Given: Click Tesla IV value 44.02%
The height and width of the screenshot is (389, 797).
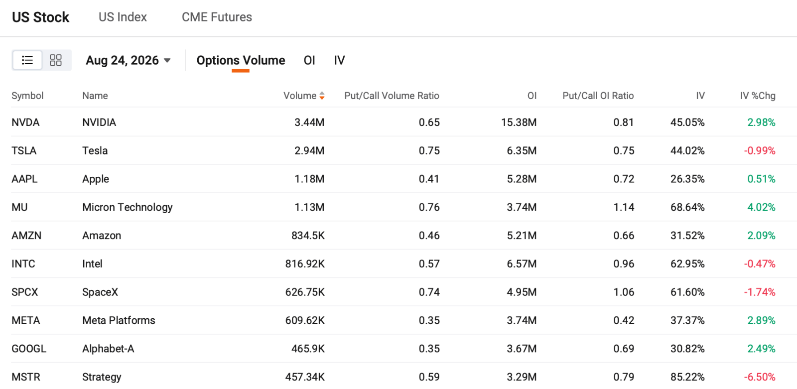Looking at the screenshot, I should pos(687,150).
